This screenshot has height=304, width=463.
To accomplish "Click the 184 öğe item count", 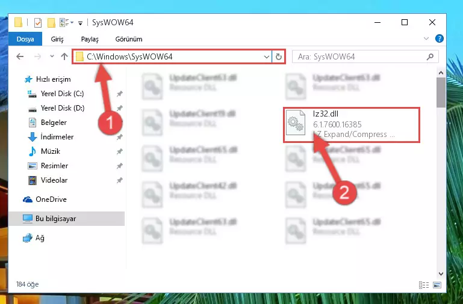I will point(28,284).
